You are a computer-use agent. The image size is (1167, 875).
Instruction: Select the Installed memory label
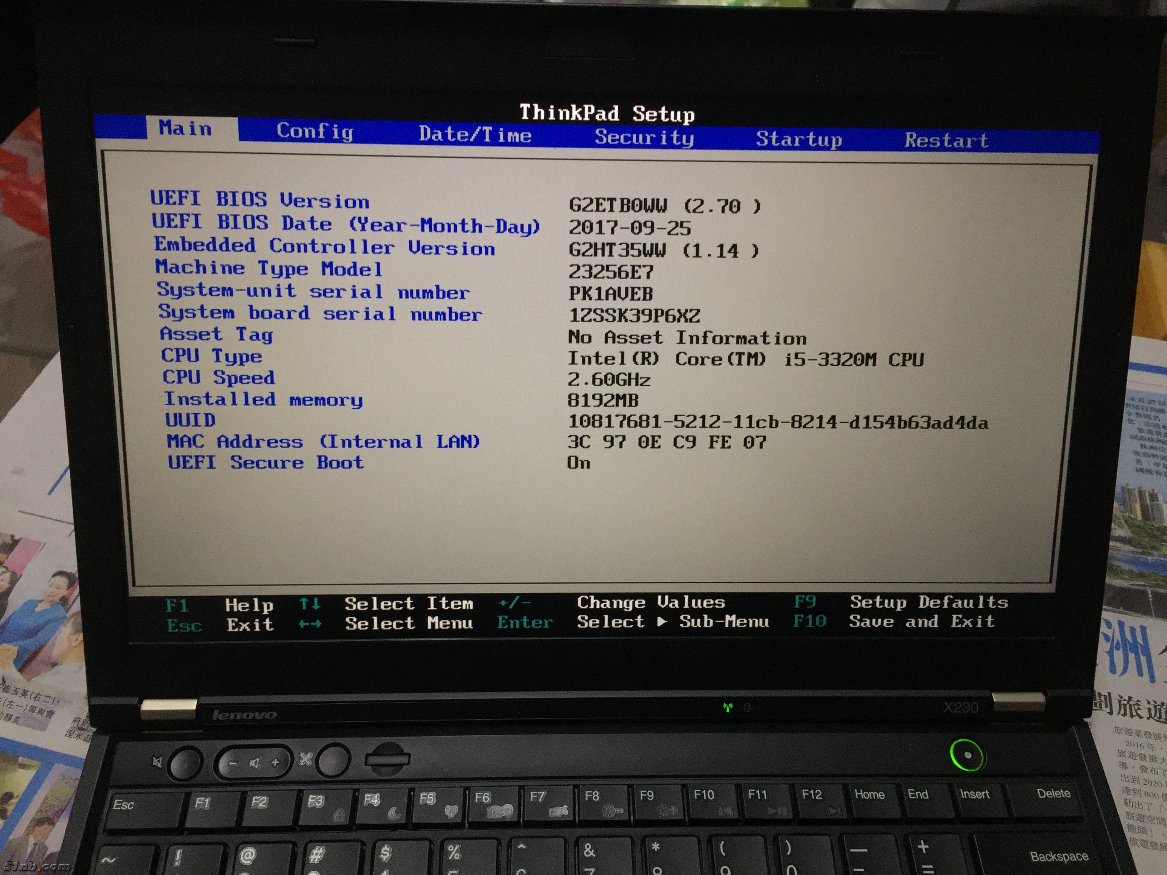point(263,399)
